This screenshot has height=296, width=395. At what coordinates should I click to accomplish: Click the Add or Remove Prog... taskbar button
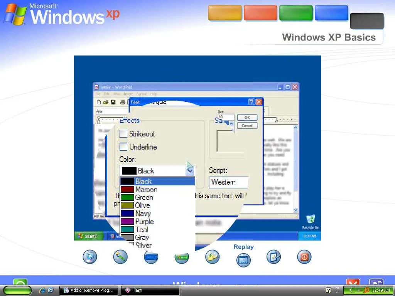(x=89, y=290)
